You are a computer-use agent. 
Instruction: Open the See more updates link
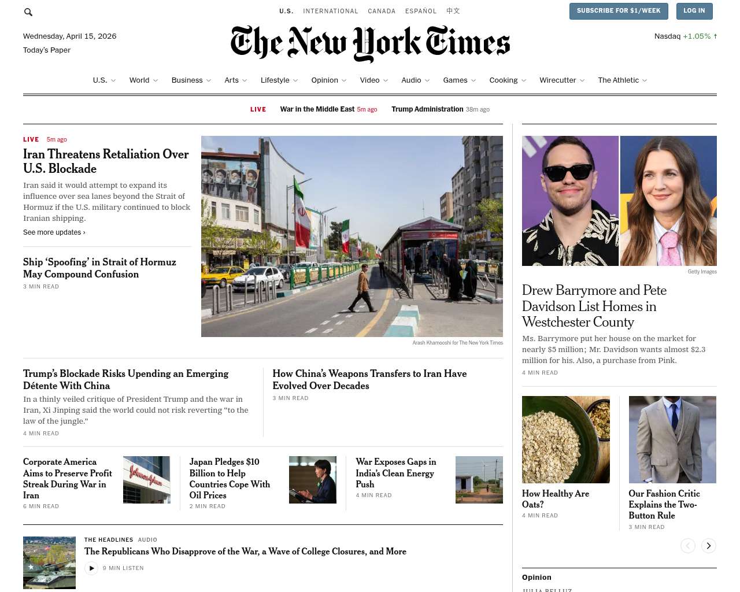(54, 232)
